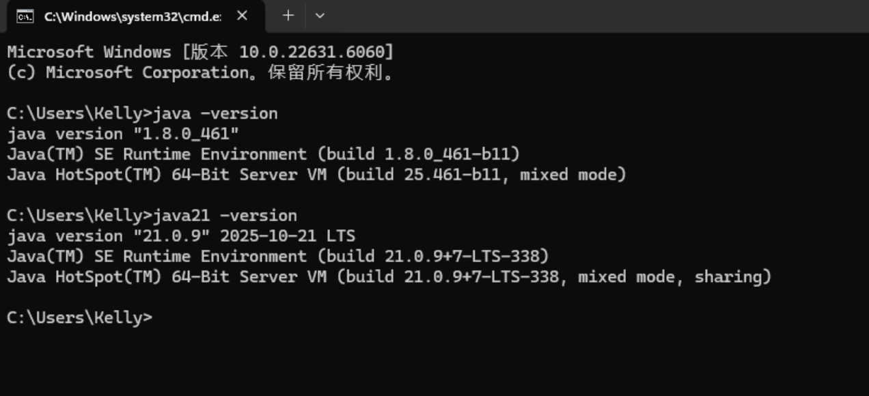Expand the new tab profile dropdown chevron

click(320, 16)
